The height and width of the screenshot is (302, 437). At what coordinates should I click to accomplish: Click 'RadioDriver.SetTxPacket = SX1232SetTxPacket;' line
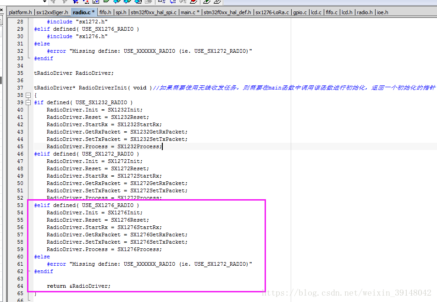click(117, 139)
